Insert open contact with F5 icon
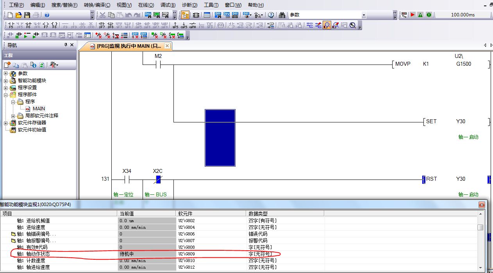 (x=11, y=25)
